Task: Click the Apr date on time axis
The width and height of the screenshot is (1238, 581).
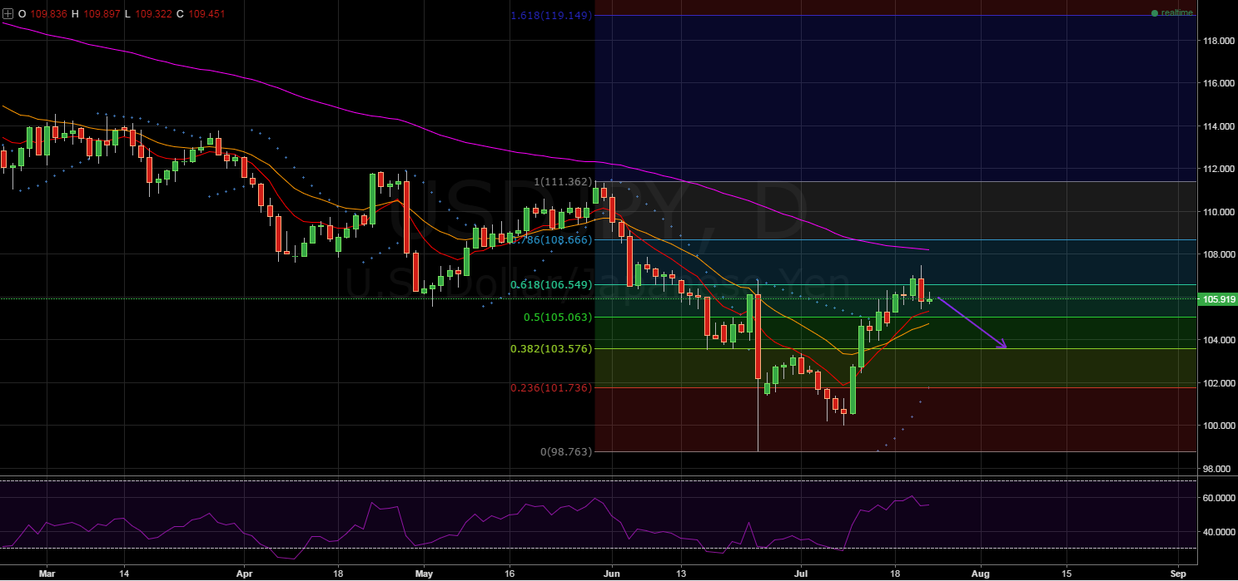Action: [x=244, y=574]
